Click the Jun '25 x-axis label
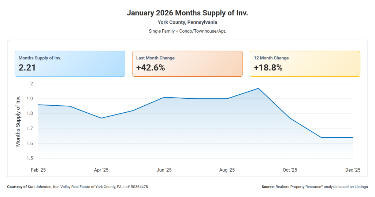 [x=164, y=170]
